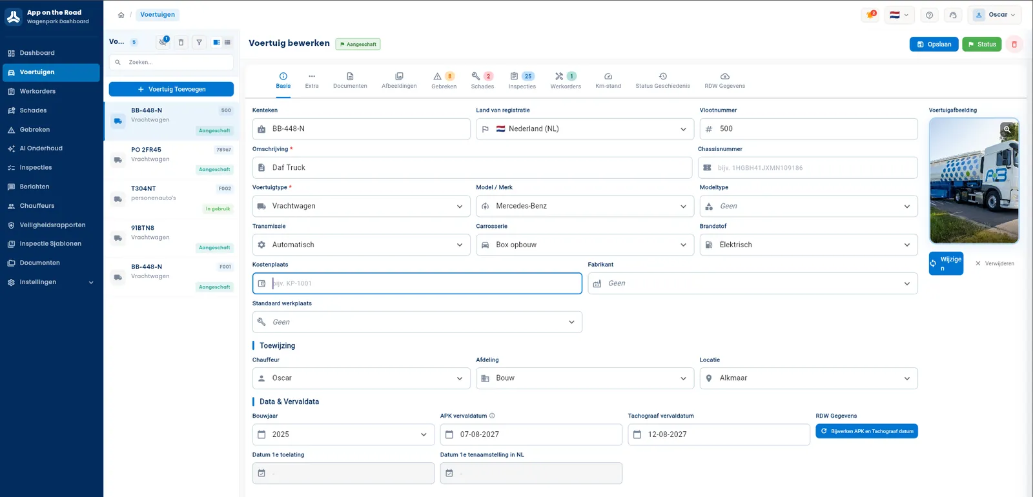Click Bijwerken APK en Tachograaf datum
1033x497 pixels.
(866, 431)
